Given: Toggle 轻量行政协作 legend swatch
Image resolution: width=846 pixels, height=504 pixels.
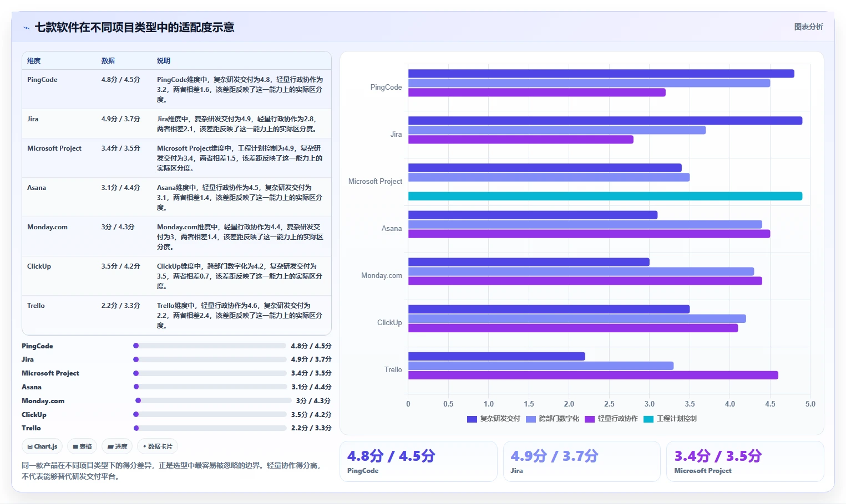Looking at the screenshot, I should coord(590,419).
